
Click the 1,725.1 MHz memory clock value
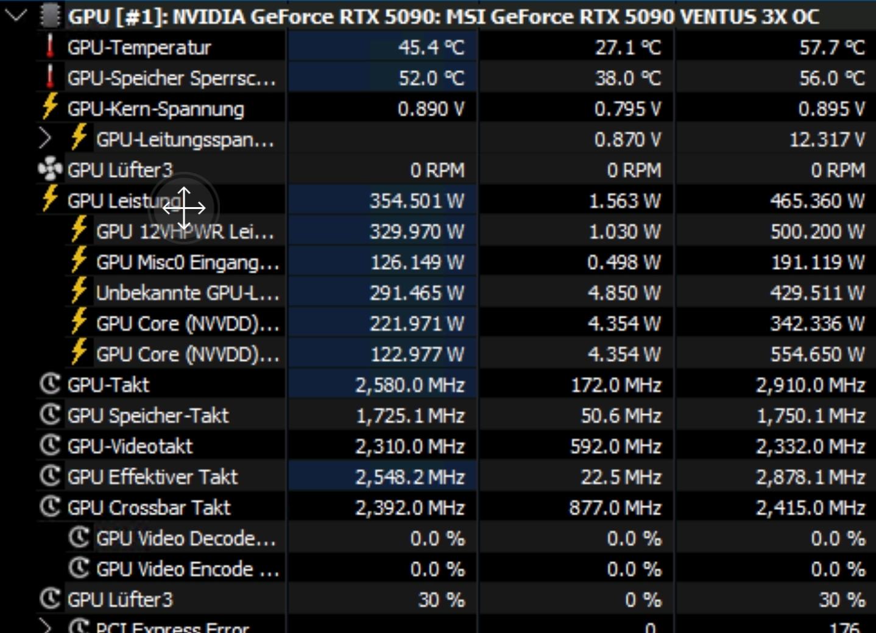coord(410,416)
